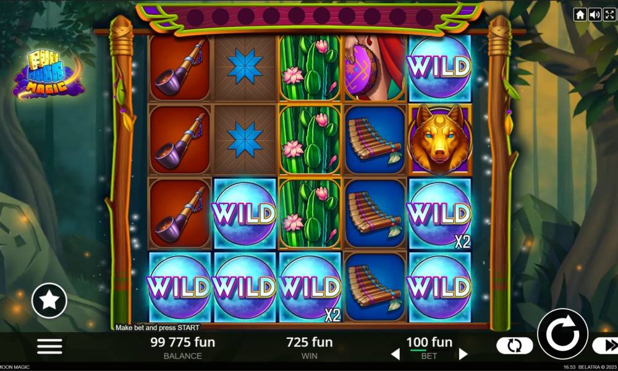
Task: Click the home icon
Action: 580,15
